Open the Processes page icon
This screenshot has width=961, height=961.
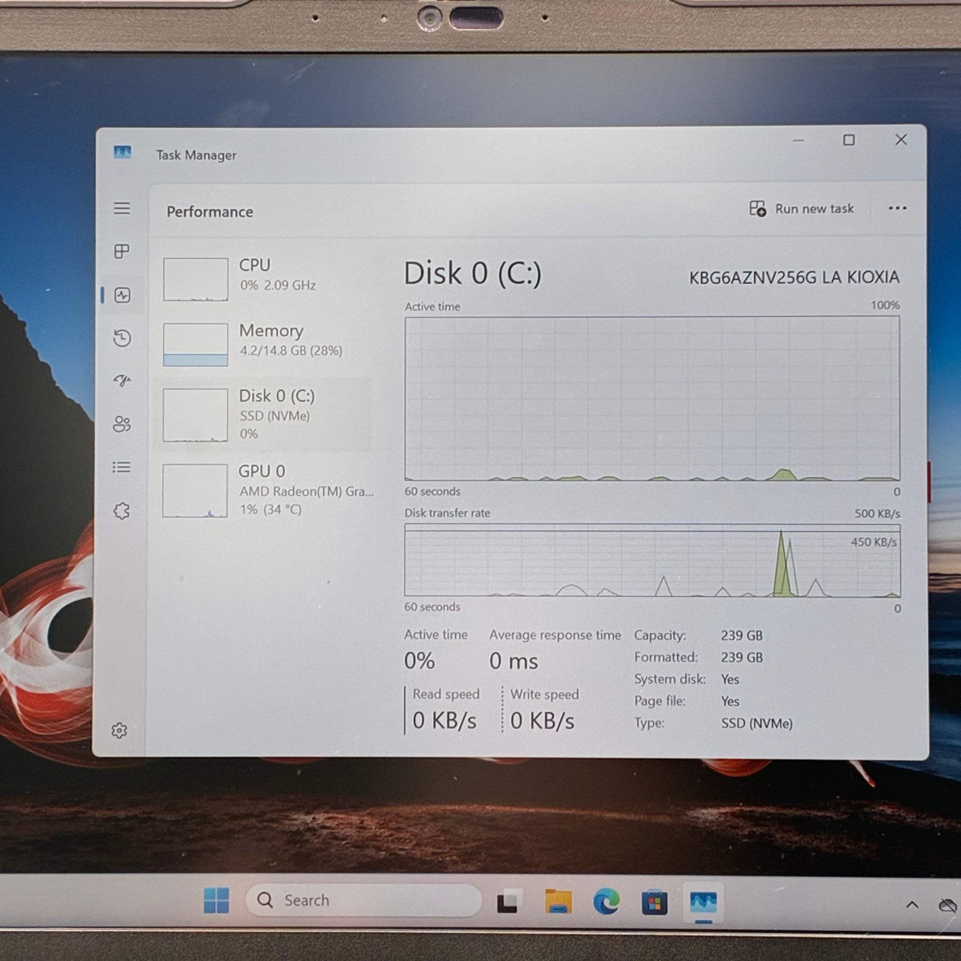point(122,251)
